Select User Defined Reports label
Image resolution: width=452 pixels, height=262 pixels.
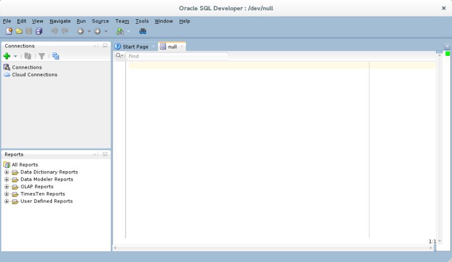[x=46, y=201]
